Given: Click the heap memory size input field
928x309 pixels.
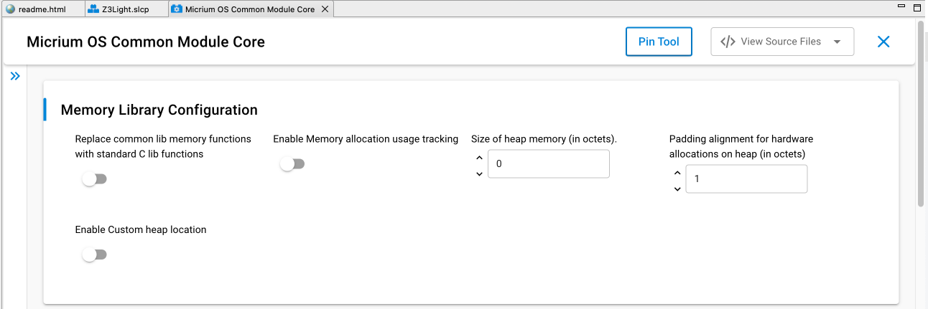Looking at the screenshot, I should point(549,163).
